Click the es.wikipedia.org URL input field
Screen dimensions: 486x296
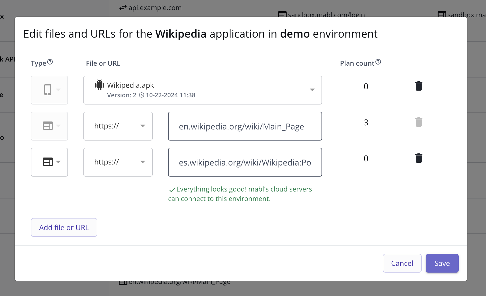coord(245,162)
